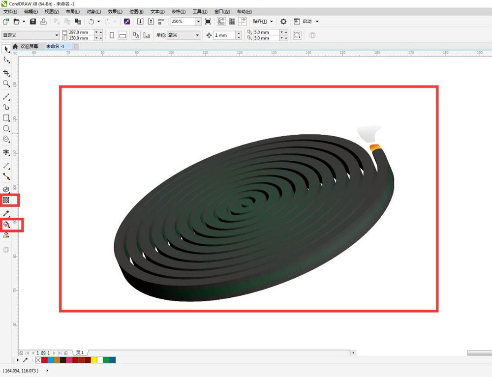Pick the yellow swatch in color palette

click(93, 360)
